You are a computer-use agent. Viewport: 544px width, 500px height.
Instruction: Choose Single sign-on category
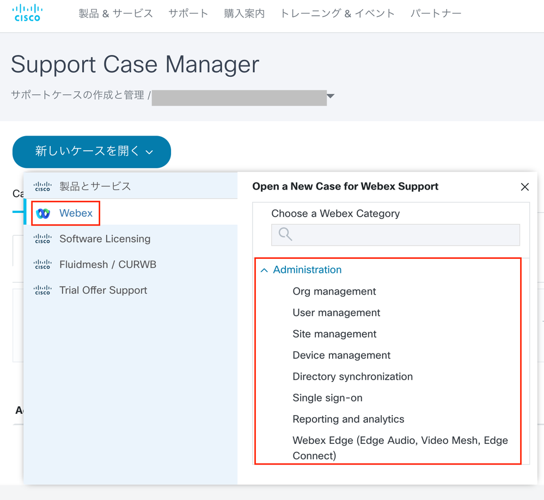click(327, 398)
